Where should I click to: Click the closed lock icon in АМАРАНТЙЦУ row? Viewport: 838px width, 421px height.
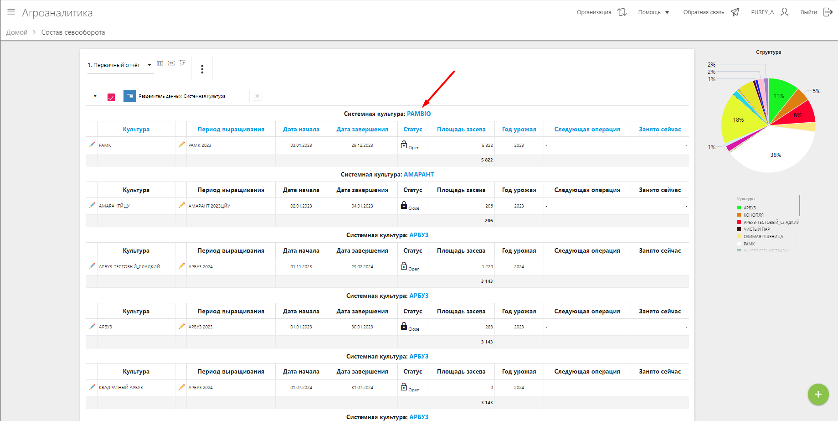coord(404,205)
